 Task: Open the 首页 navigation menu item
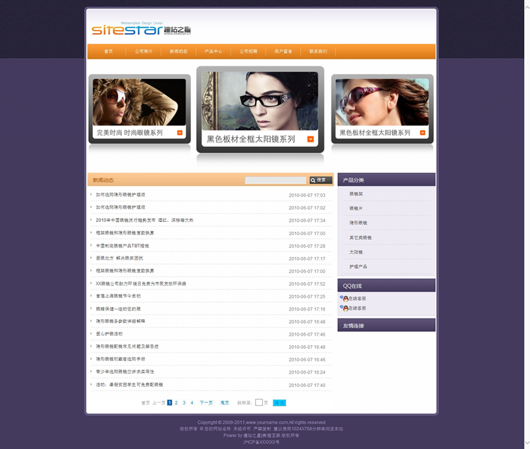108,52
